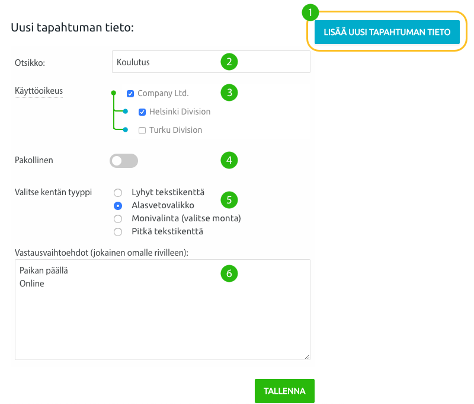The height and width of the screenshot is (404, 474).
Task: Click the step 4 number badge
Action: (229, 160)
